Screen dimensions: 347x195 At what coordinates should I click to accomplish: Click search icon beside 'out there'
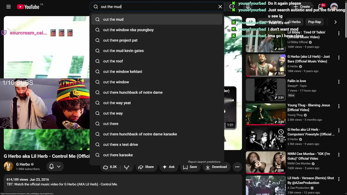click(98, 124)
